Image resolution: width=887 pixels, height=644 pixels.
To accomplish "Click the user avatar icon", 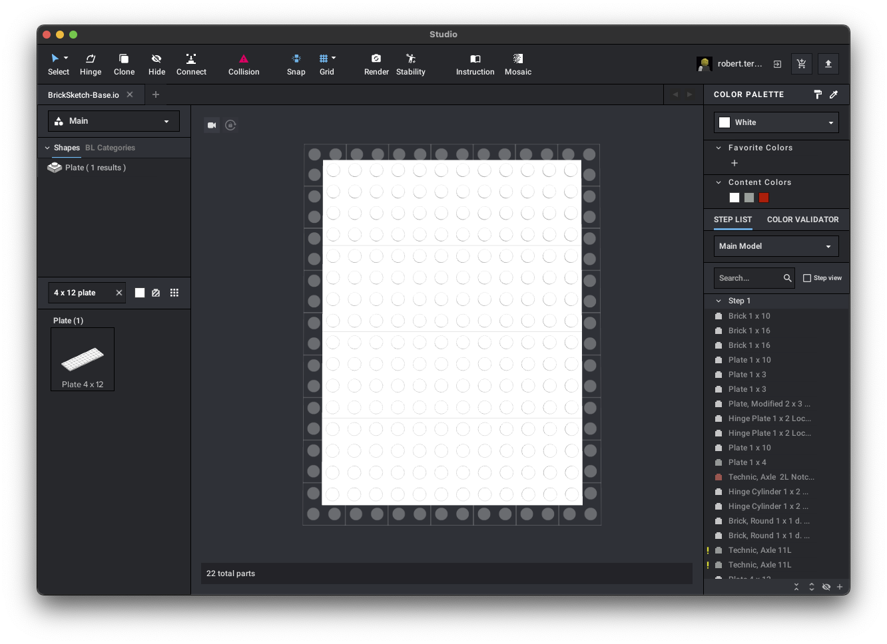I will tap(704, 64).
